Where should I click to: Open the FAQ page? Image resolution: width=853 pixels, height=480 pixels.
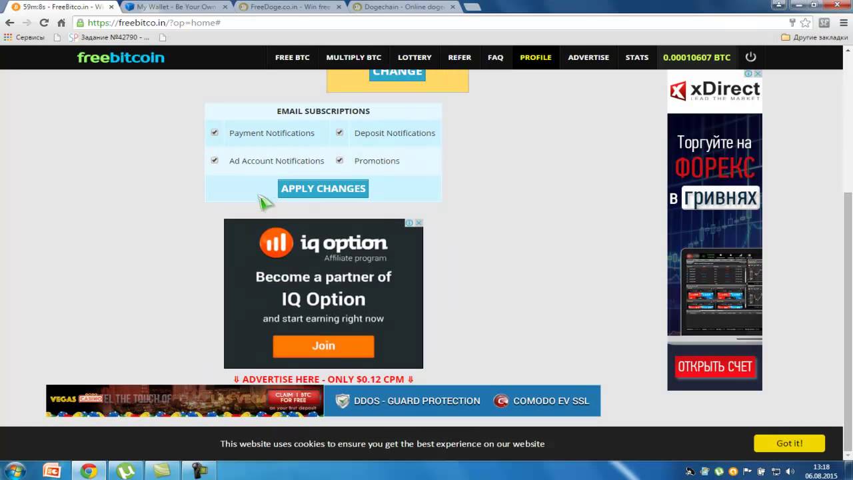click(x=496, y=57)
